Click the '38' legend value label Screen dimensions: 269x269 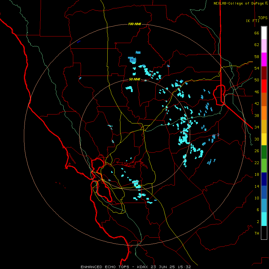point(257,115)
